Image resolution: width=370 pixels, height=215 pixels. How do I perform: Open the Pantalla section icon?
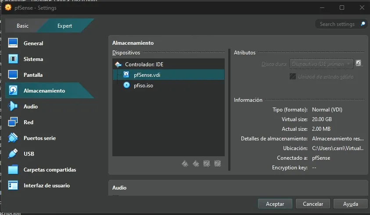click(13, 75)
